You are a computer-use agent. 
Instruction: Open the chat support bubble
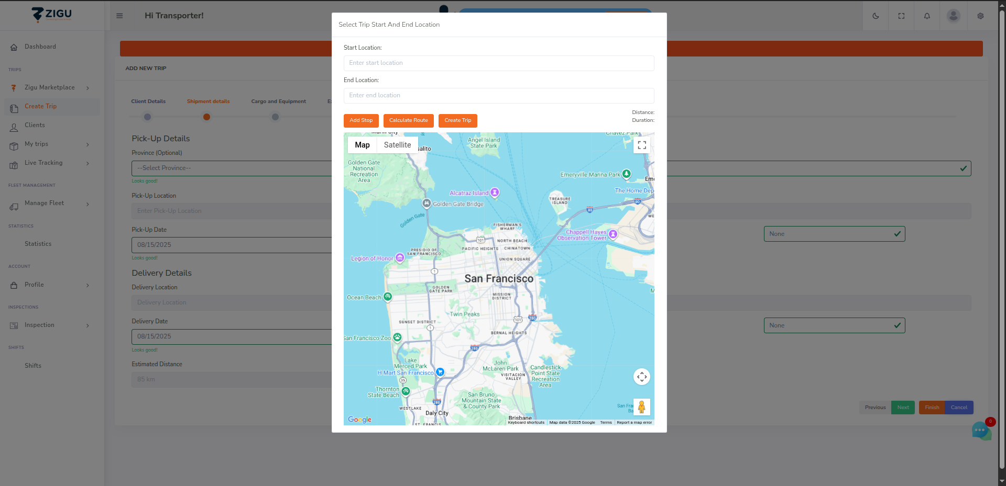981,431
